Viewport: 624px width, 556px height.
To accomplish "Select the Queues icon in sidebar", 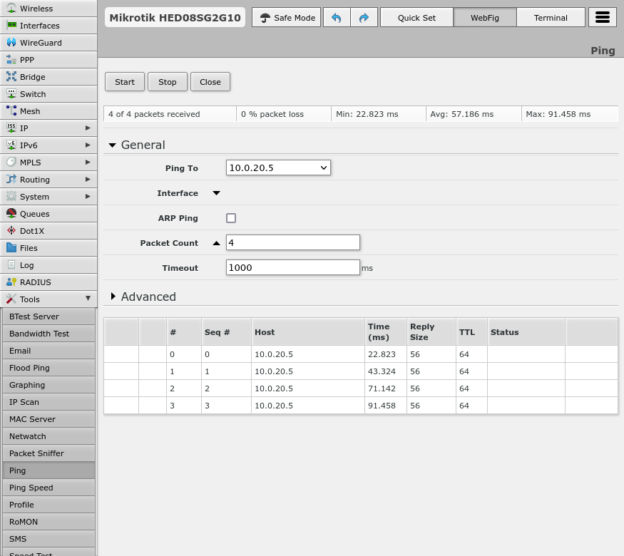I will coord(11,214).
